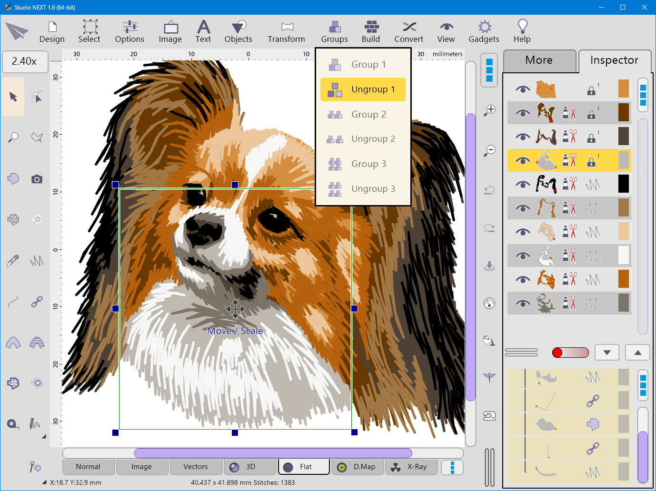This screenshot has height=491, width=656.
Task: Choose Ungroup 2 from the Groups menu
Action: point(373,138)
